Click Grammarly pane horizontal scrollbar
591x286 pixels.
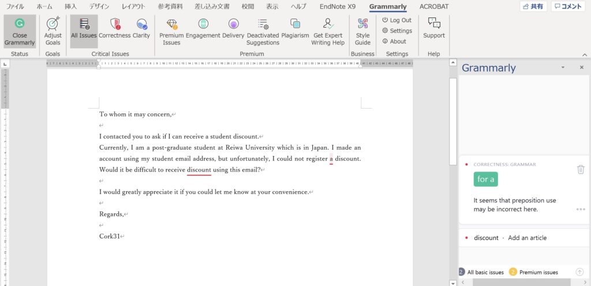[522, 282]
